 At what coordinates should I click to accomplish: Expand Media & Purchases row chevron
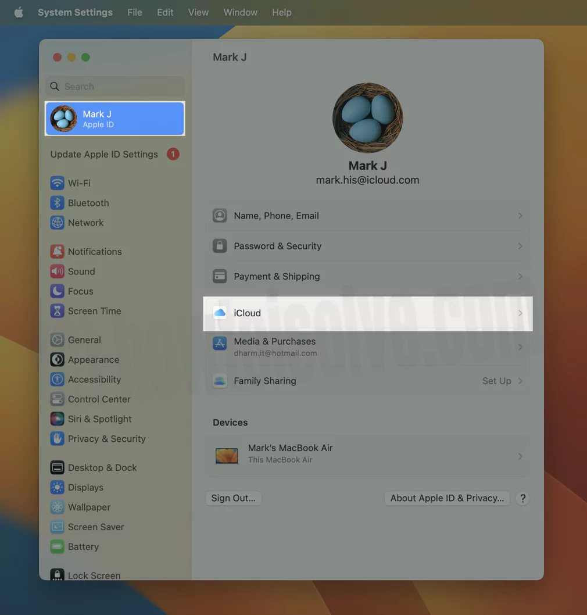point(520,346)
